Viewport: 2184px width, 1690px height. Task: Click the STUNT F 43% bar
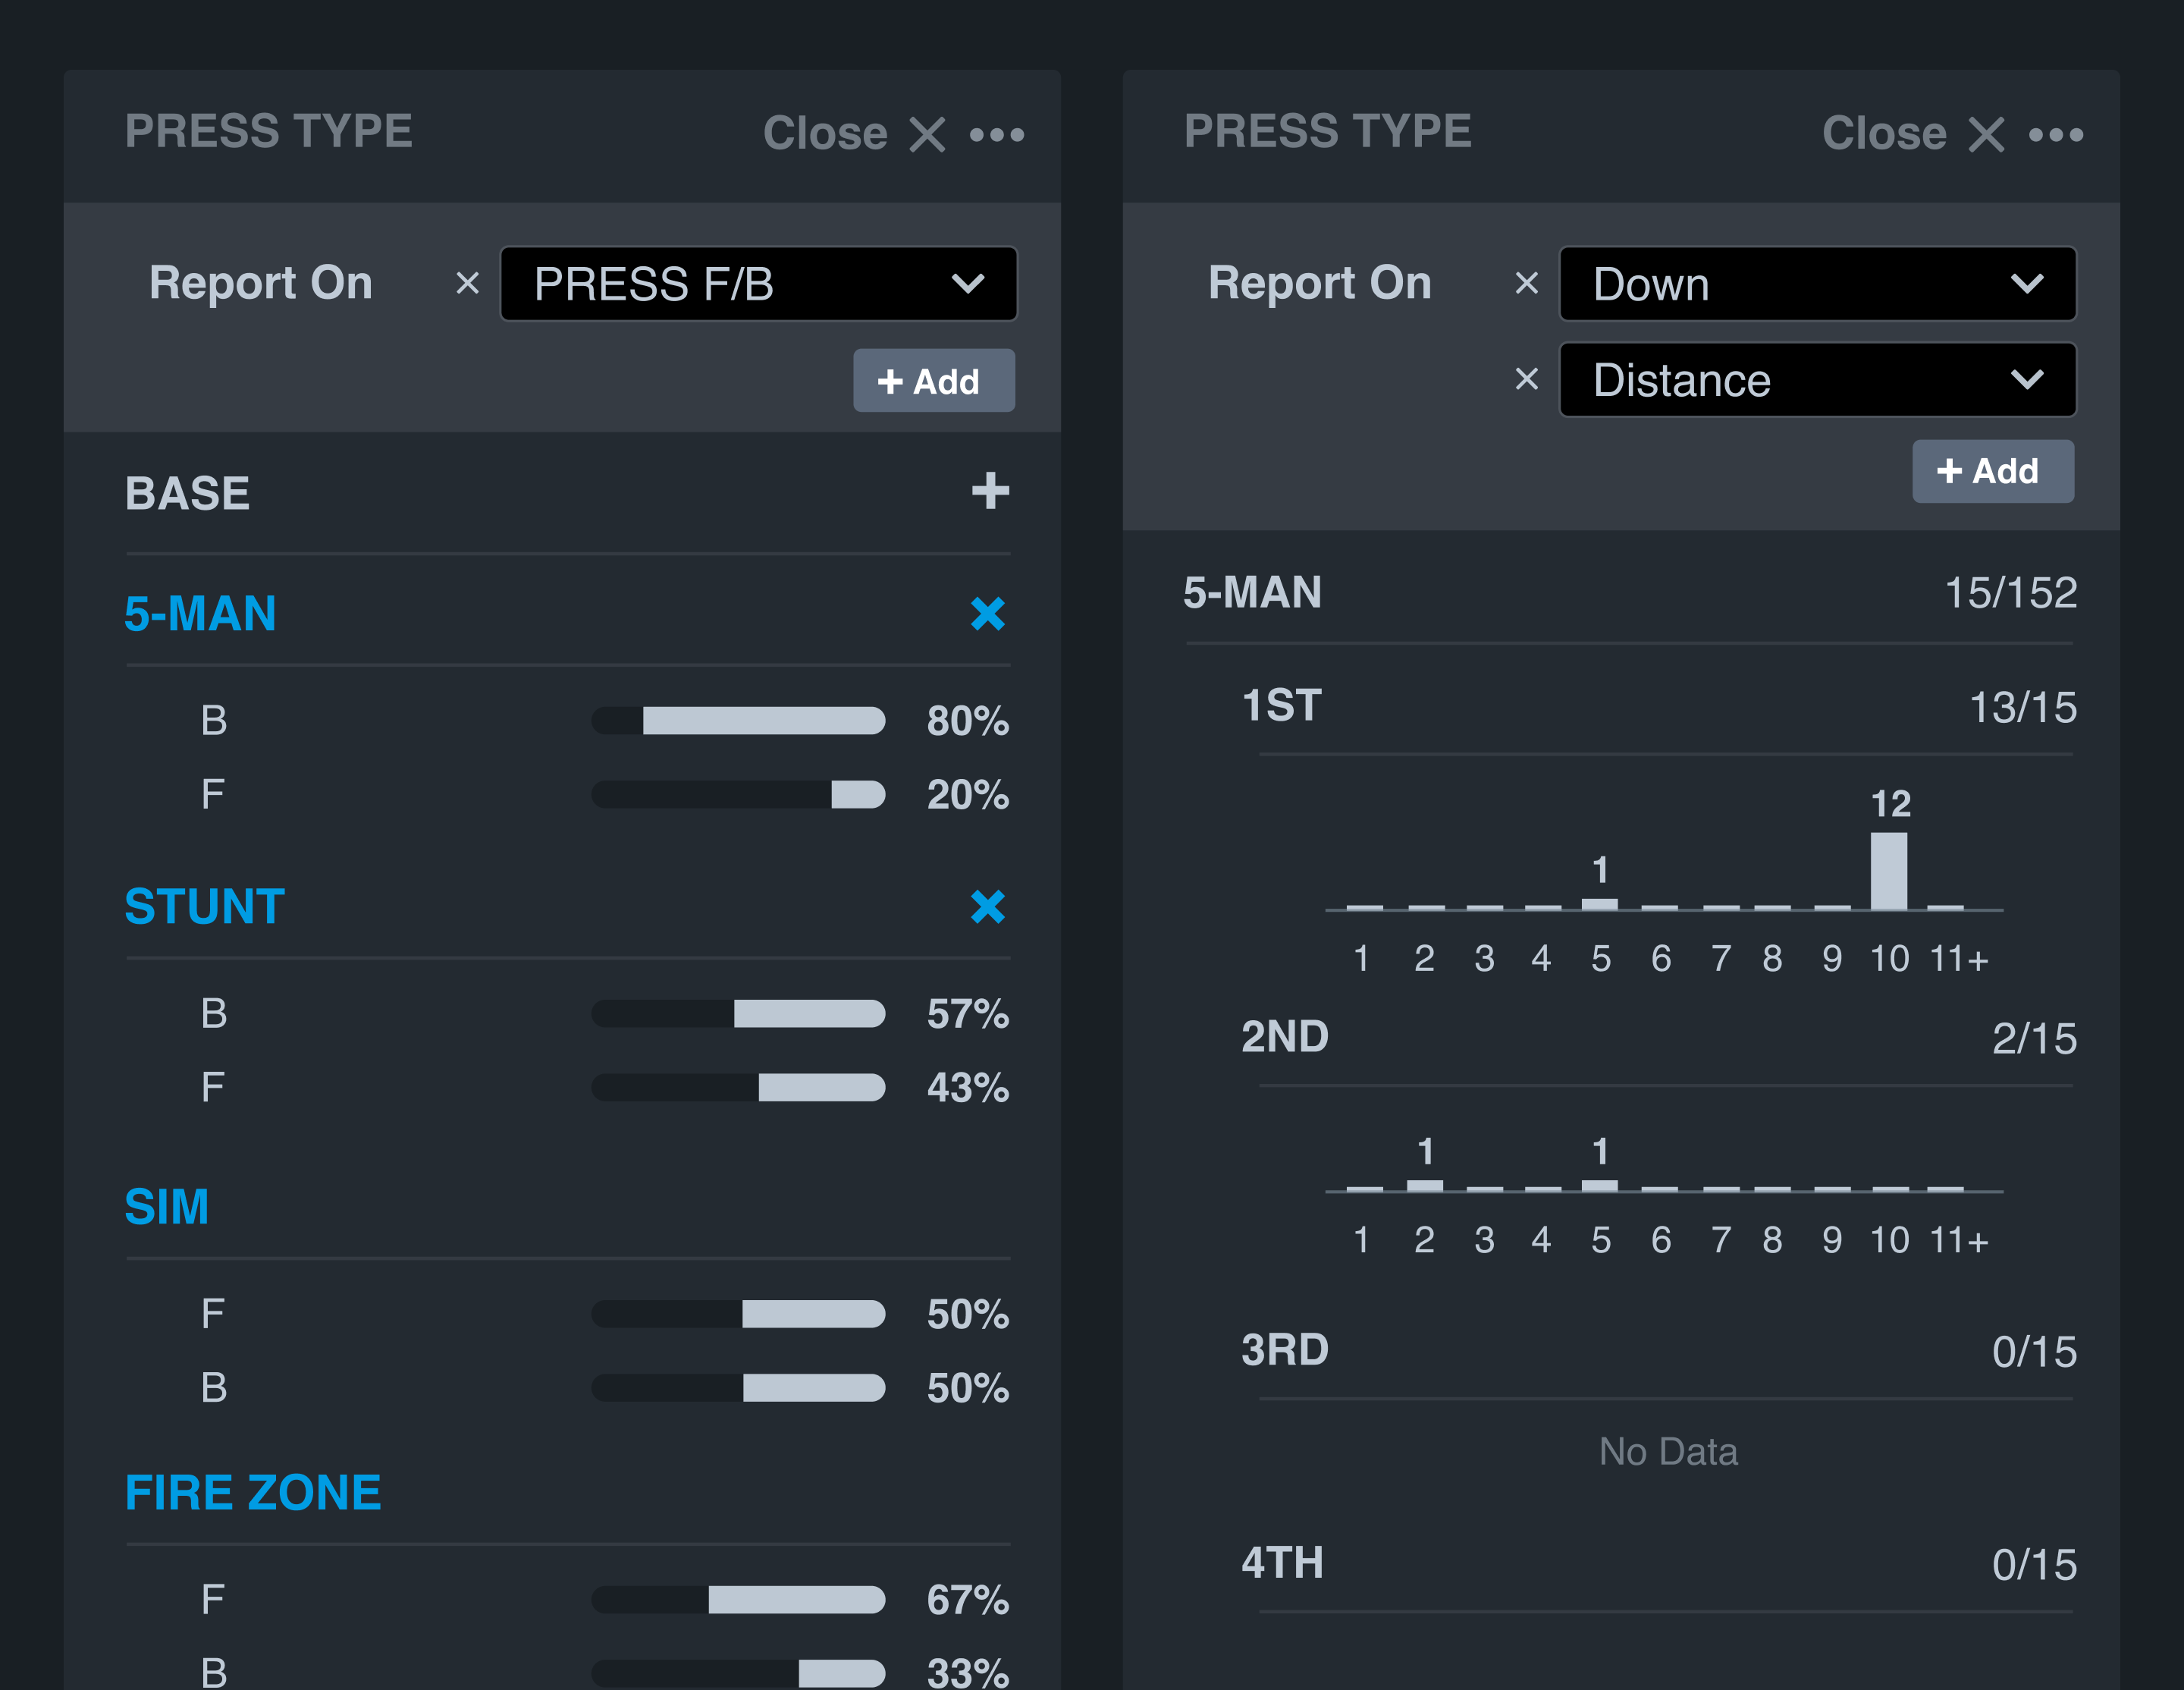pyautogui.click(x=738, y=1088)
